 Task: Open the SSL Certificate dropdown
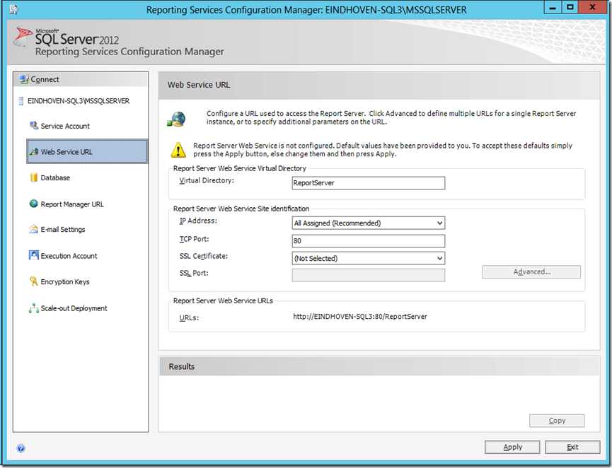coord(369,258)
